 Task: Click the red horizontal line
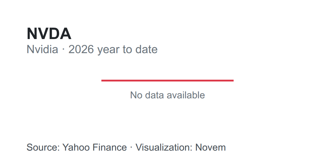(x=168, y=80)
